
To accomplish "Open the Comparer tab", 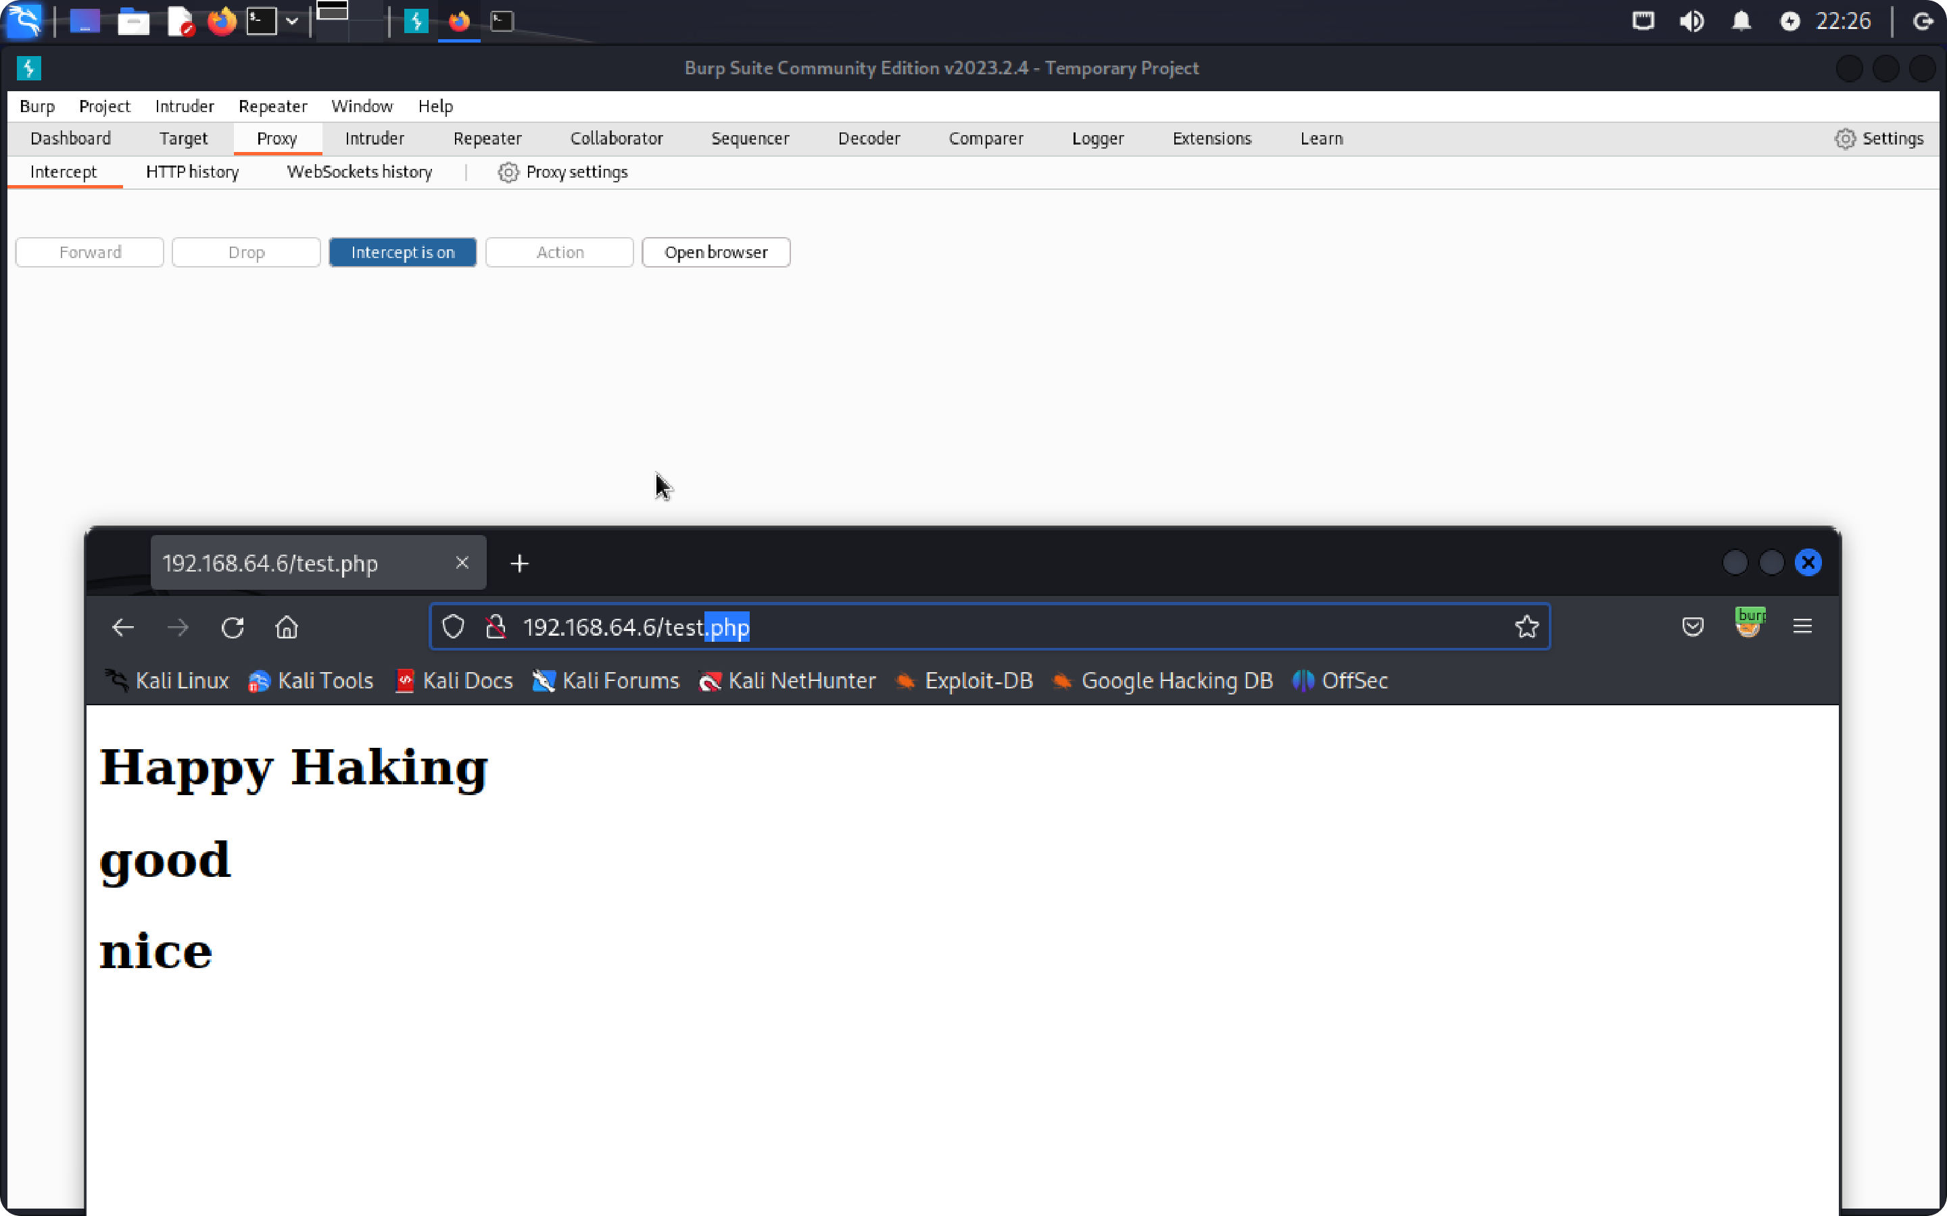I will [x=986, y=138].
